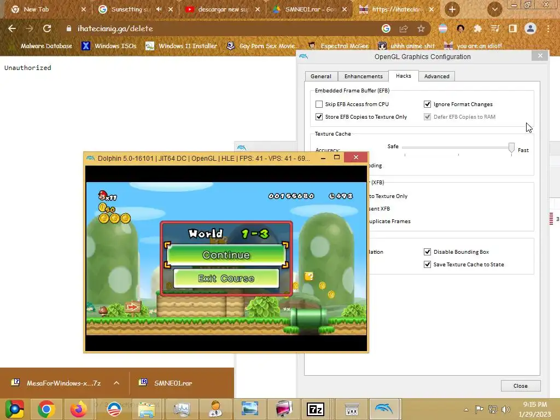Open the Chrome extensions puzzle menu

[477, 28]
